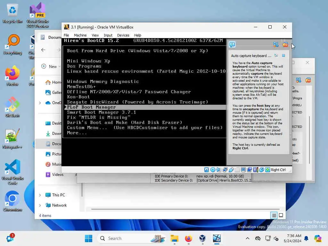Click the network status icon
The width and height of the screenshot is (328, 246).
point(225,170)
